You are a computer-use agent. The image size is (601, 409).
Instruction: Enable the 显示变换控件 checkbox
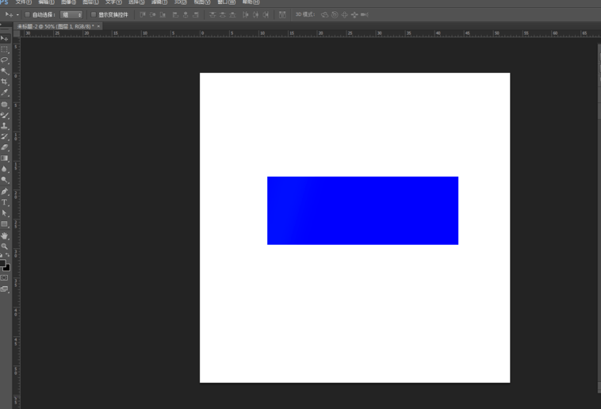(93, 14)
